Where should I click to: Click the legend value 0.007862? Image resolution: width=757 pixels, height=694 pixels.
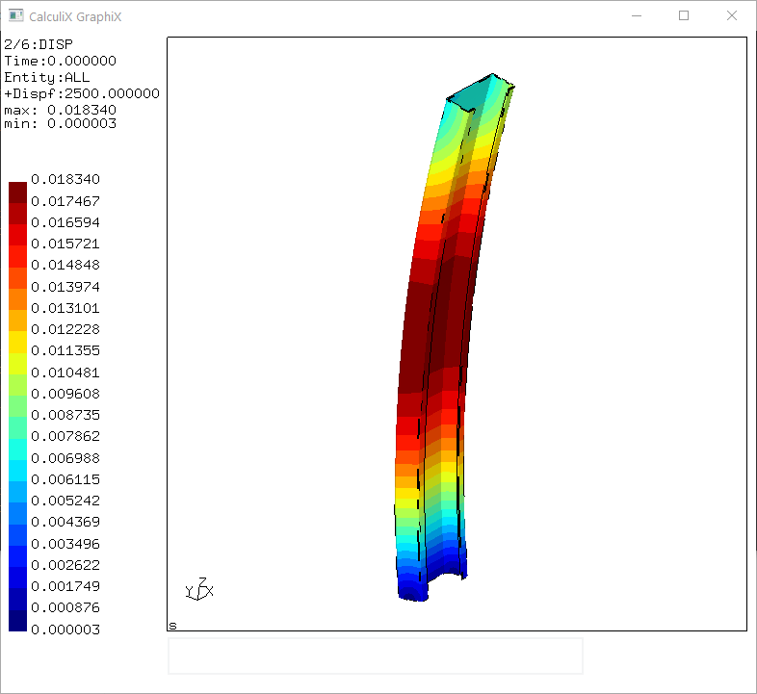[65, 436]
